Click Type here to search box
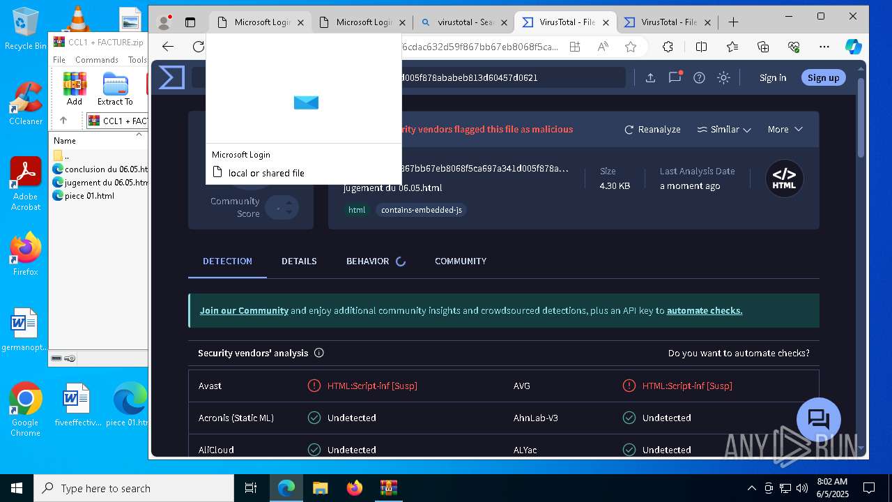892x502 pixels. tap(134, 488)
